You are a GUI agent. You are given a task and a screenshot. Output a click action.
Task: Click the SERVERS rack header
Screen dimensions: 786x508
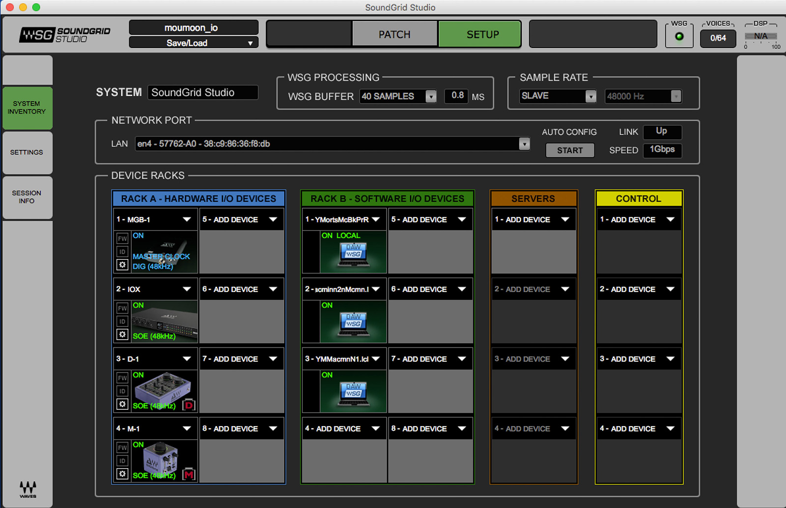click(x=533, y=199)
